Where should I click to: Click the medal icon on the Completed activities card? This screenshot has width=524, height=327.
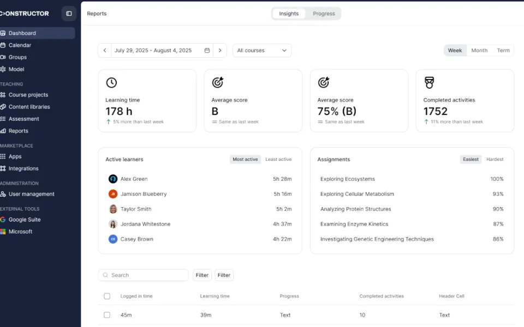(x=430, y=82)
